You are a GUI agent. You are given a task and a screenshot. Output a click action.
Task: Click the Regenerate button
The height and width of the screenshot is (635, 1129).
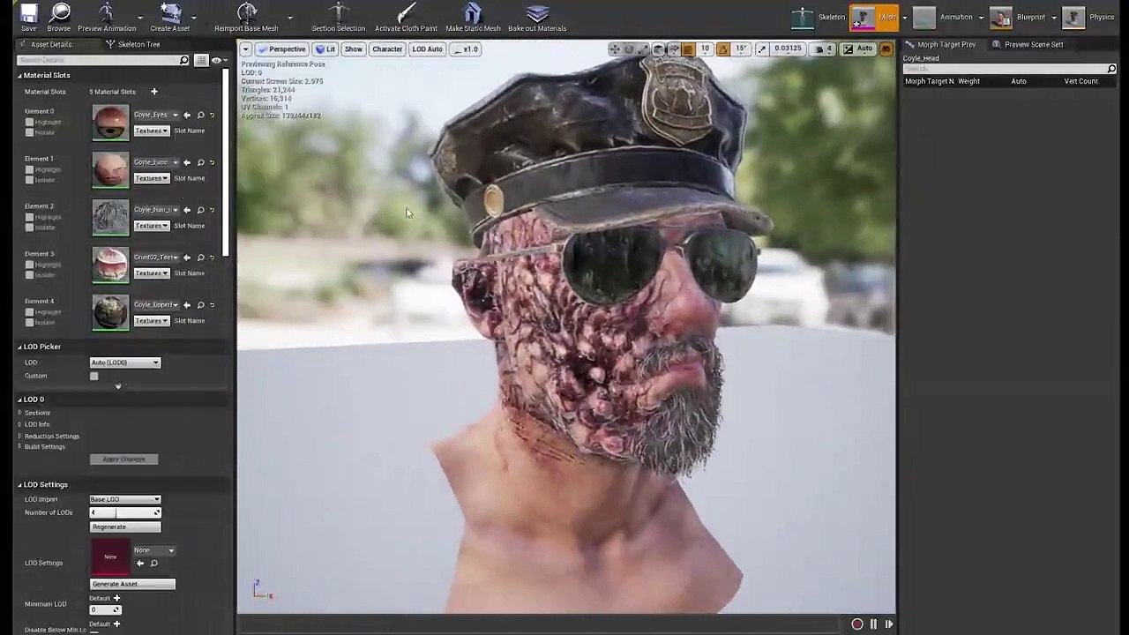tap(125, 527)
